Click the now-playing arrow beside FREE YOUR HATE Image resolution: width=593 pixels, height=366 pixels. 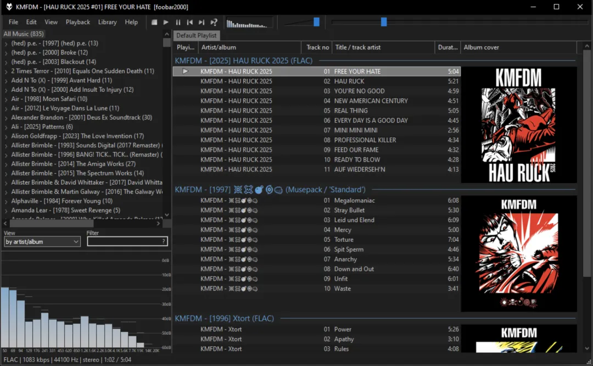click(x=186, y=71)
